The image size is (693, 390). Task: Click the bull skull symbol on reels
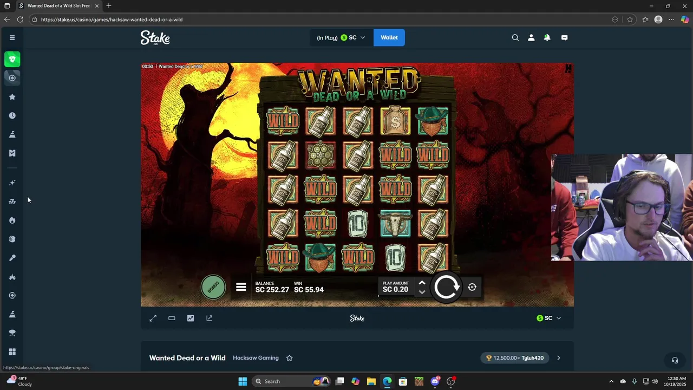pyautogui.click(x=395, y=224)
